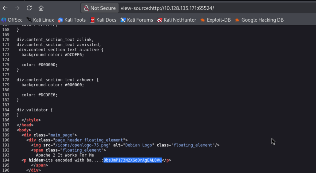The image size is (316, 173).
Task: Open the Google Hacking DB bookmark
Action: 259,20
